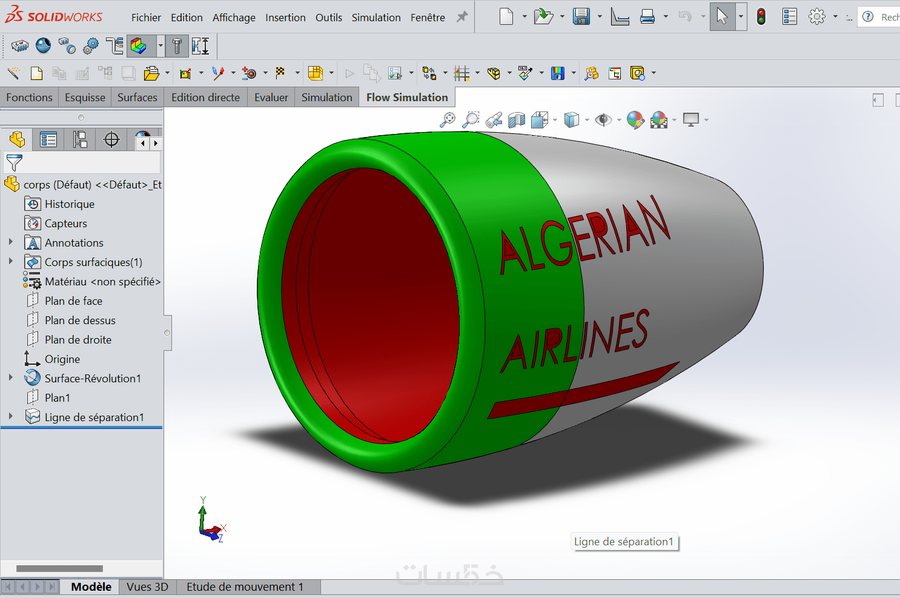Open the Etude de mouvement 1 tab
The height and width of the screenshot is (598, 900).
tap(245, 586)
